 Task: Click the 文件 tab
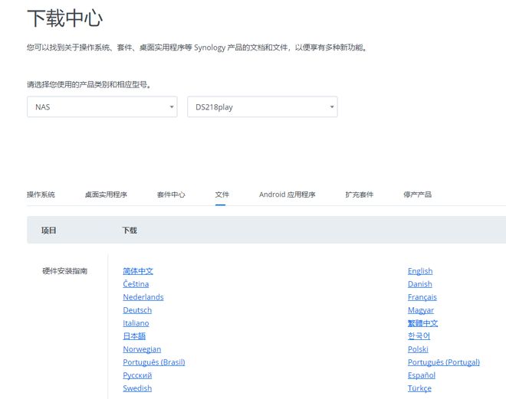222,195
